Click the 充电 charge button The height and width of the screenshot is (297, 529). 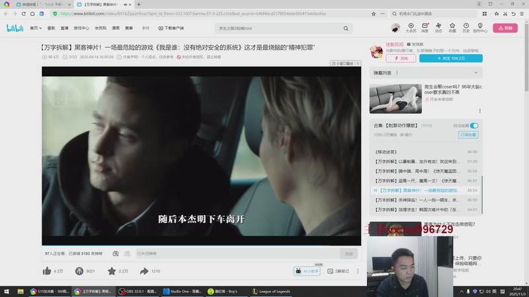click(x=401, y=58)
